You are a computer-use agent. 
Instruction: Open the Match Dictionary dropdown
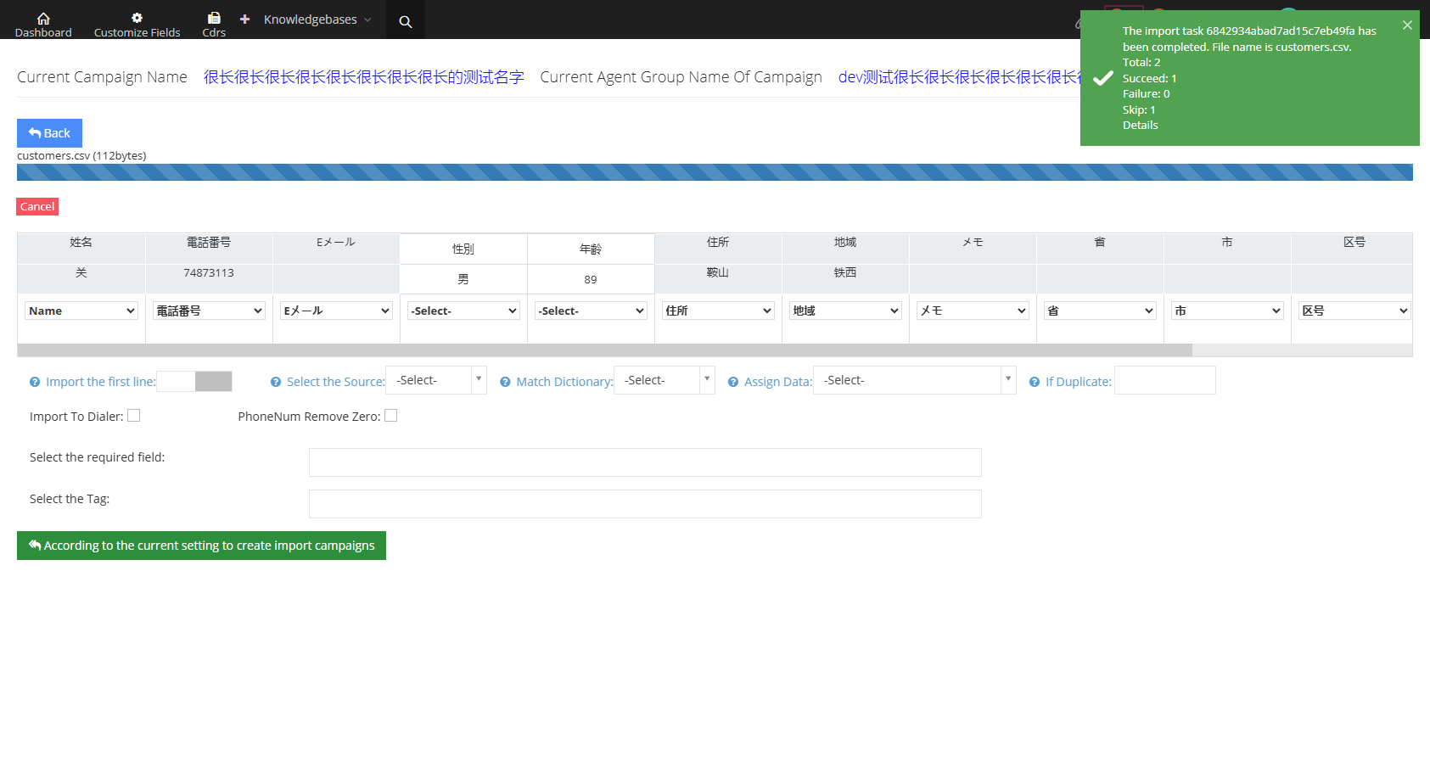(x=665, y=380)
